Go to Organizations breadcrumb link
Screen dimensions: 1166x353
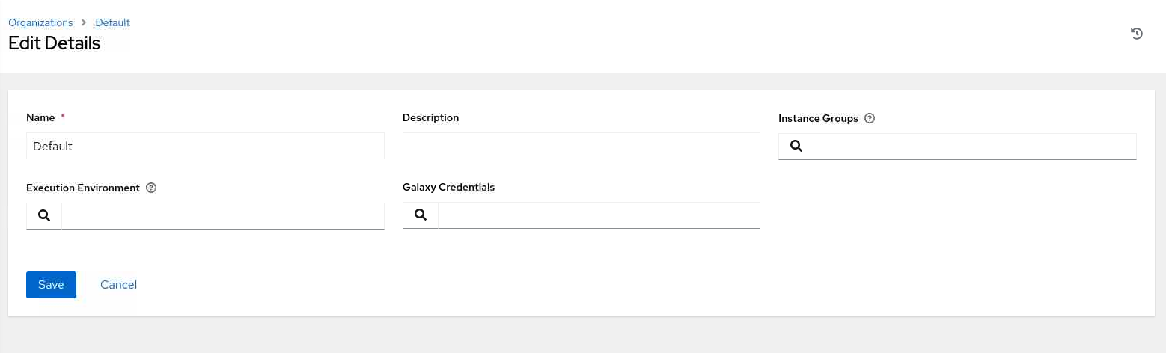click(40, 22)
